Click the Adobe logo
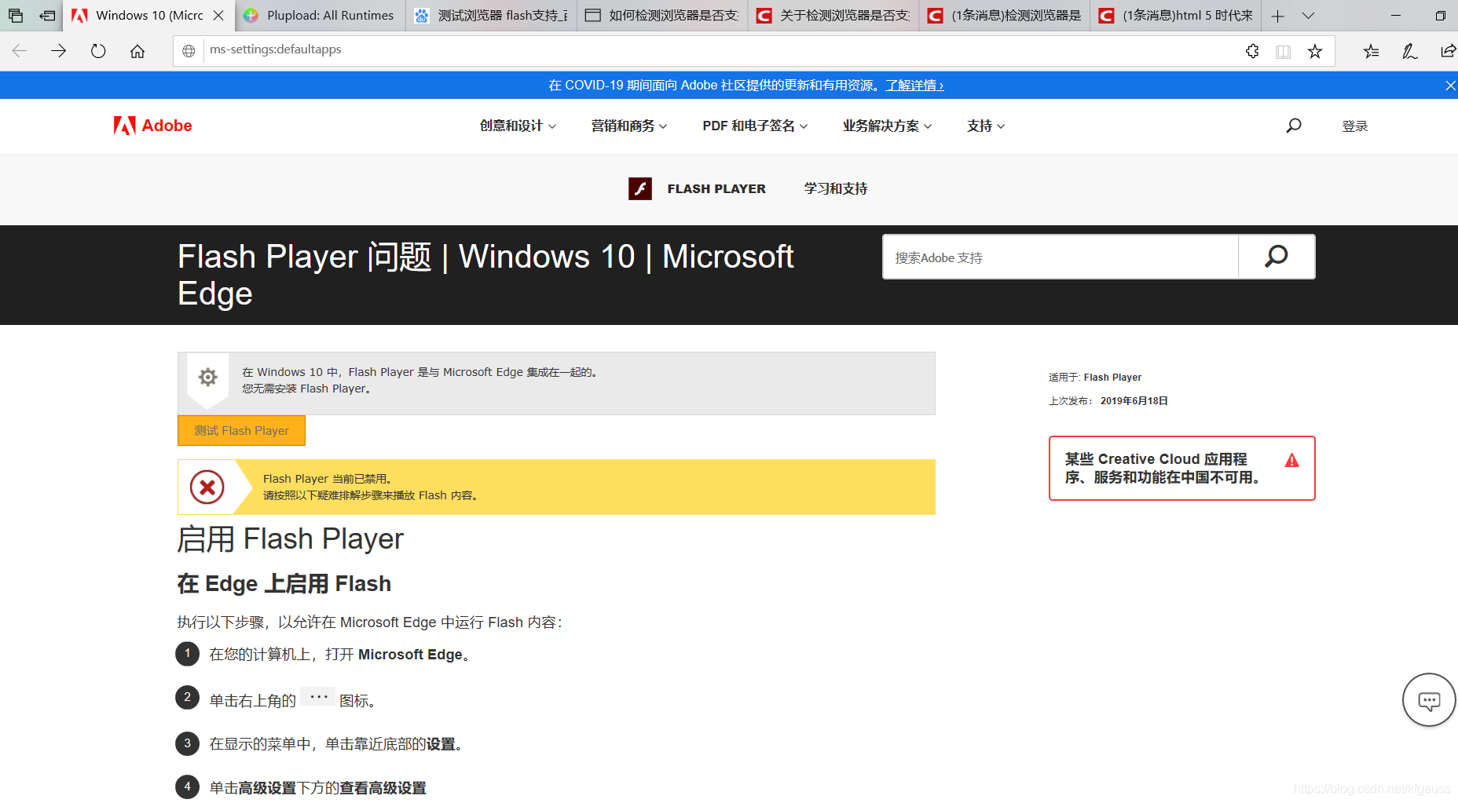This screenshot has width=1458, height=803. [152, 126]
